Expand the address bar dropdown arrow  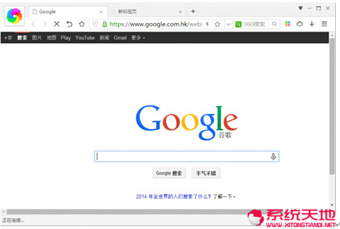228,24
